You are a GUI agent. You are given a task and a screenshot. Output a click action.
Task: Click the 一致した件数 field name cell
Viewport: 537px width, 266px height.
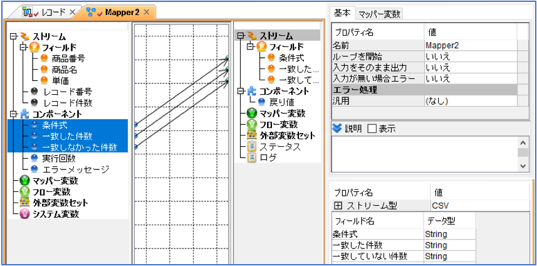click(378, 245)
